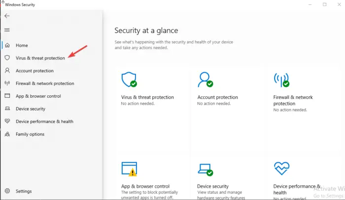Click the Device performance & health tile title
Viewport: 345px width, 200px height.
[297, 190]
